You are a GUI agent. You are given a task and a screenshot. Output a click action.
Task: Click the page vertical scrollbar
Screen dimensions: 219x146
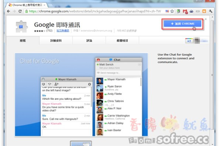click(212, 75)
